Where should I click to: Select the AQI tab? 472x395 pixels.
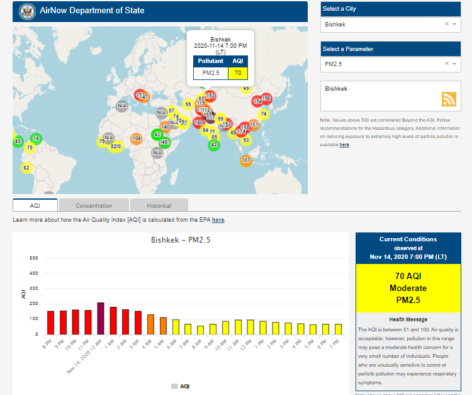(35, 205)
